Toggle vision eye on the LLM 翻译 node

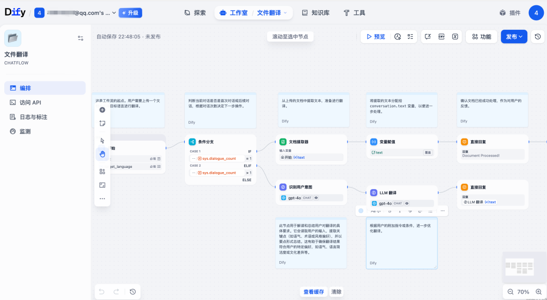[407, 203]
